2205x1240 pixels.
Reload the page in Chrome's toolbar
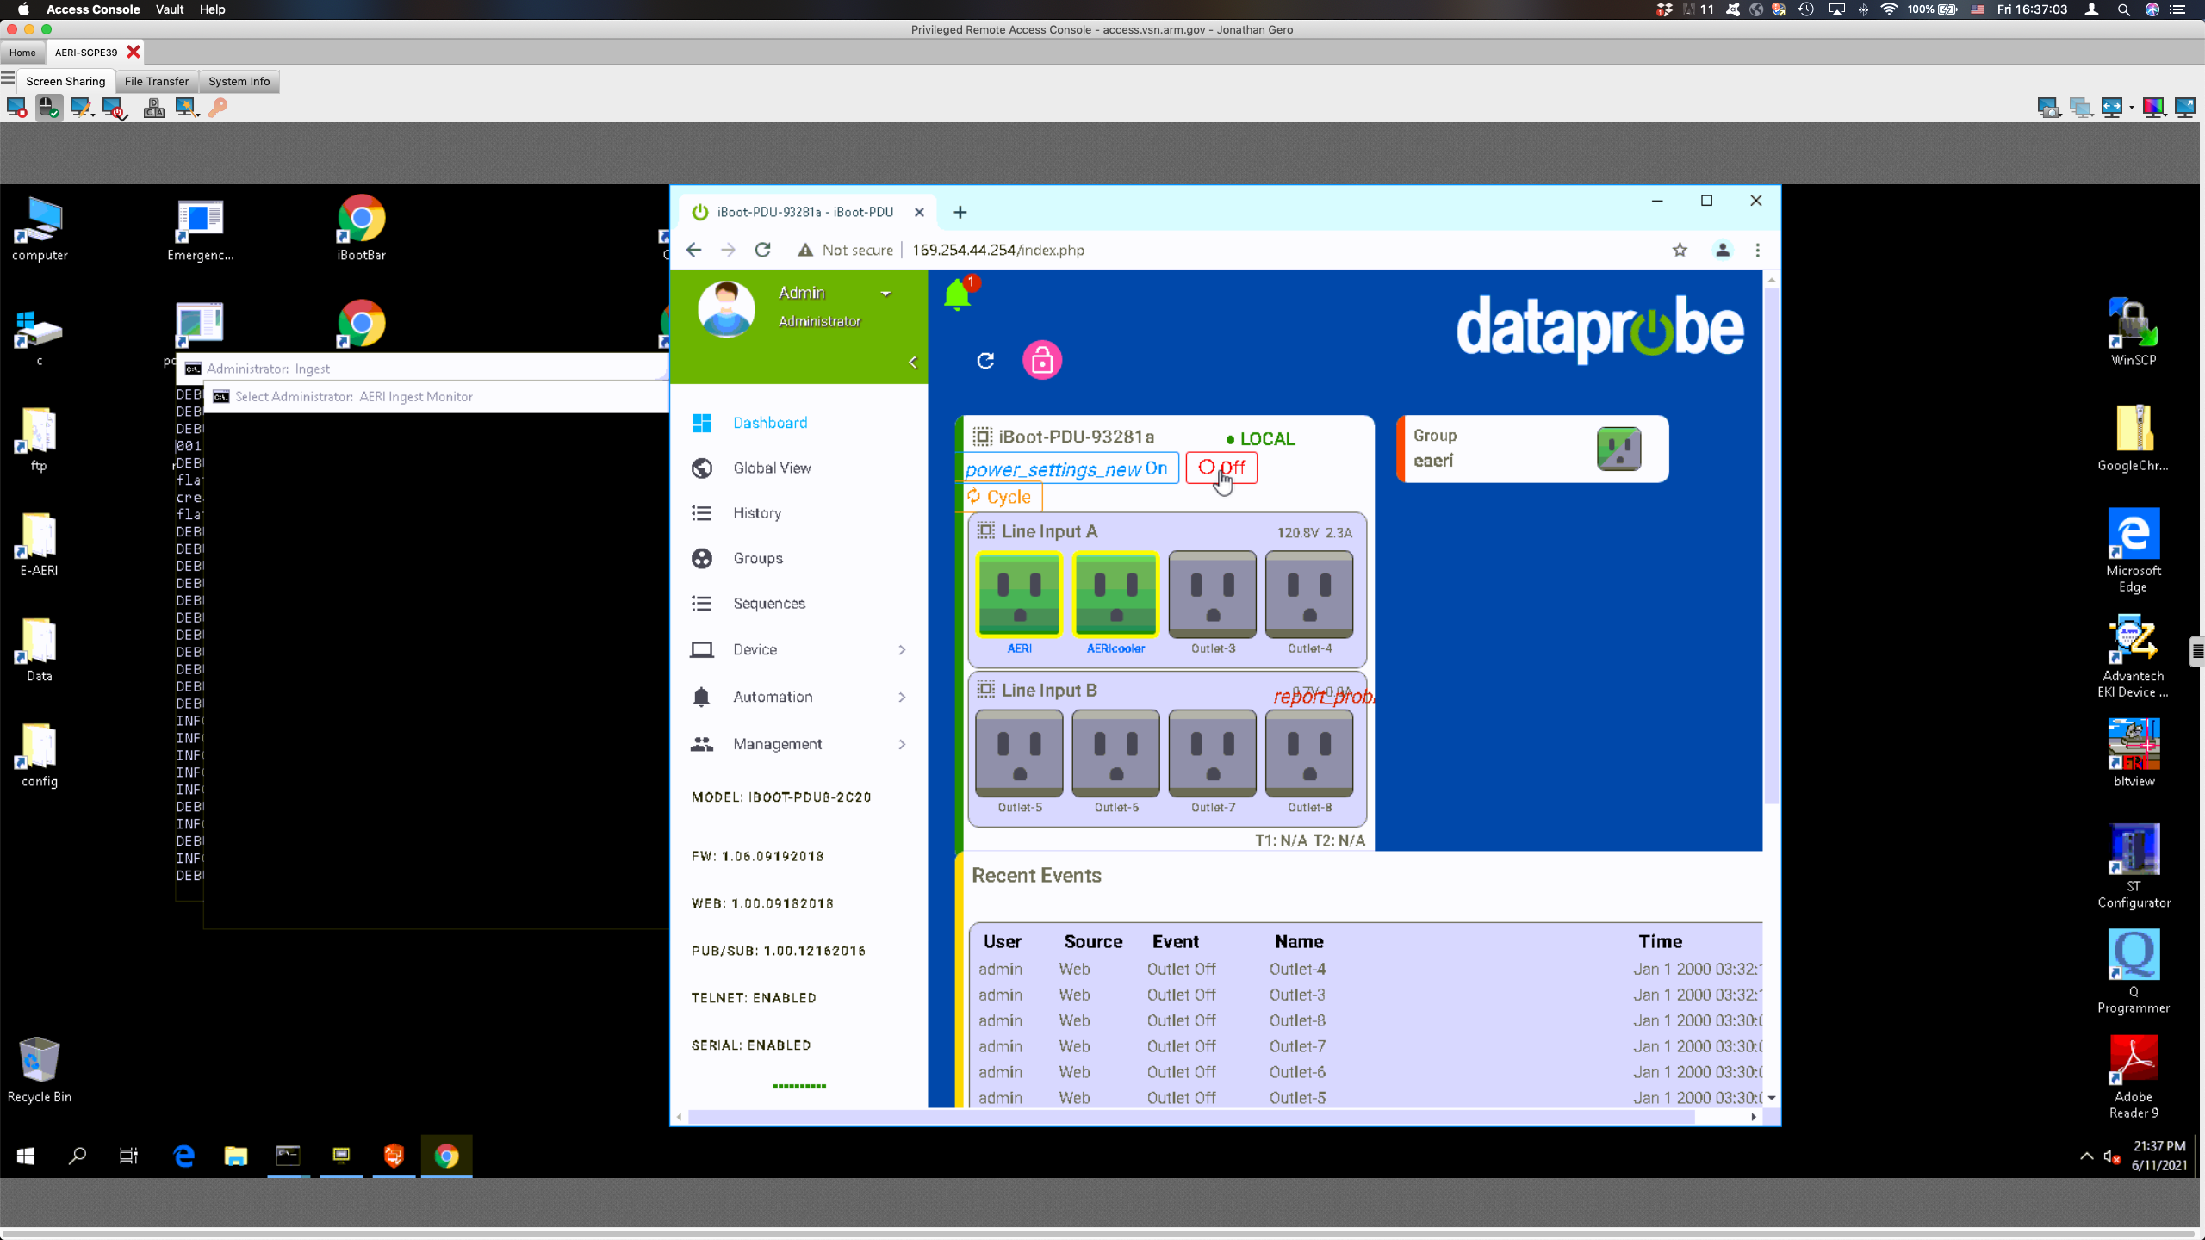762,250
